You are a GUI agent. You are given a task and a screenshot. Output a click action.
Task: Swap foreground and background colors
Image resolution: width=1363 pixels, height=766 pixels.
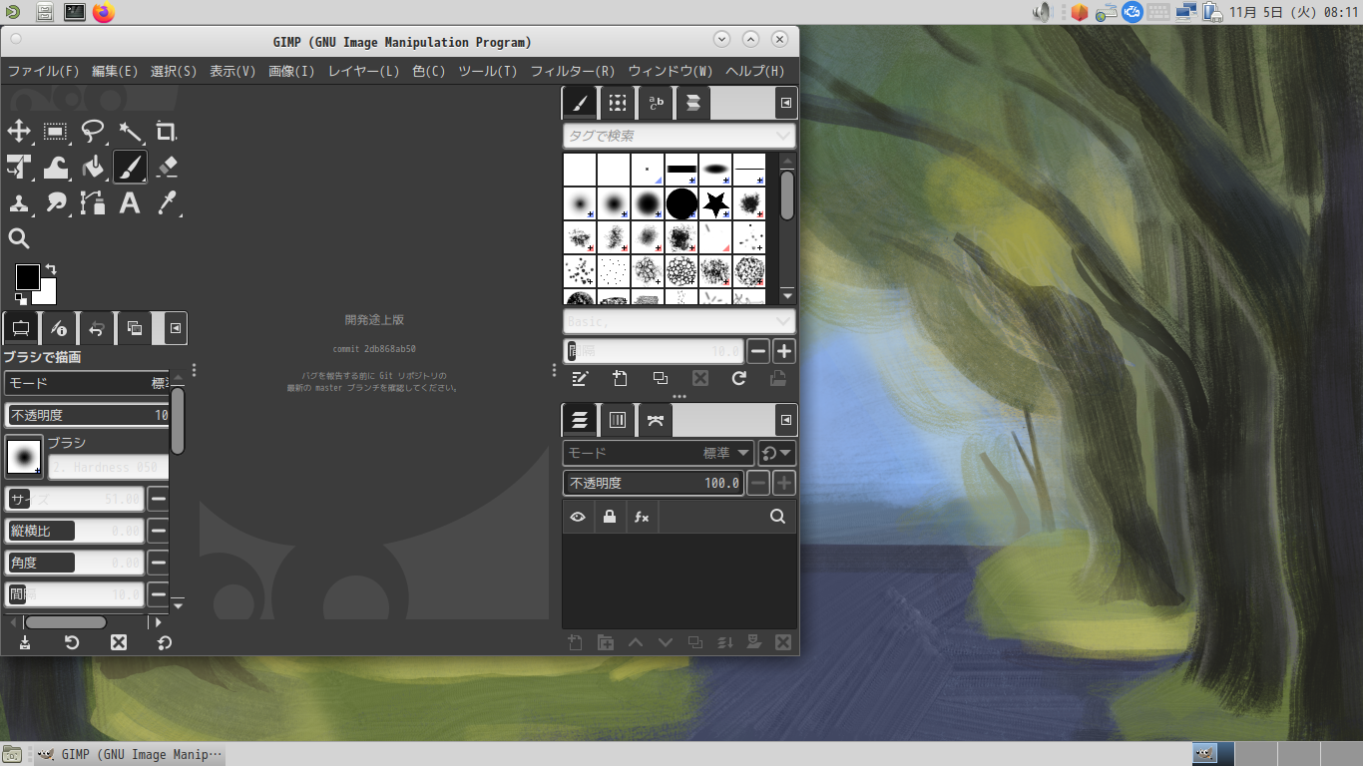point(50,269)
